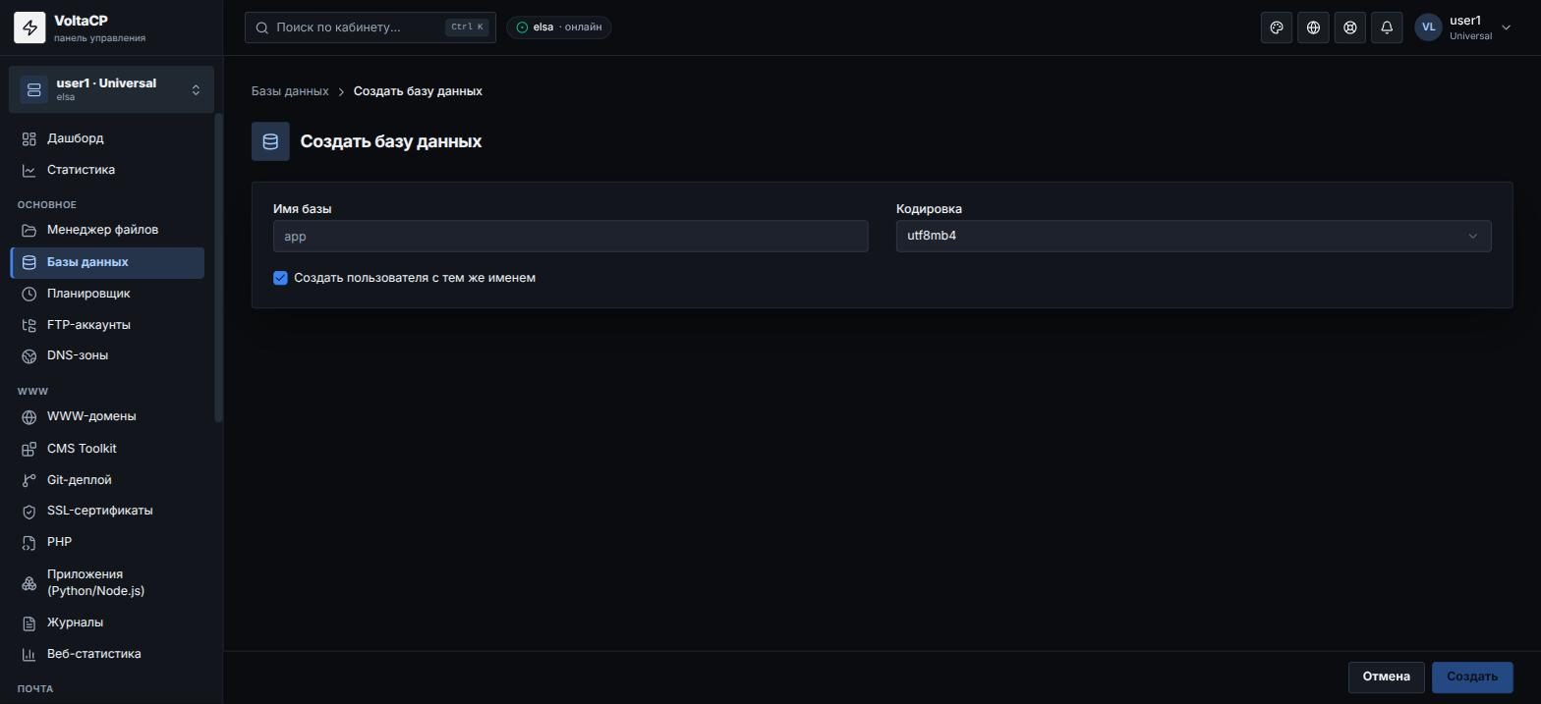
Task: Open the Кодировка utf8mb4 dropdown
Action: pos(1193,236)
